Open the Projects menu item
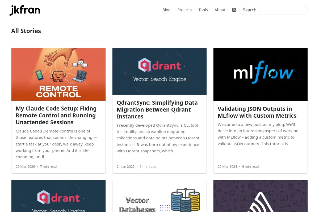This screenshot has width=319, height=212. pyautogui.click(x=184, y=10)
